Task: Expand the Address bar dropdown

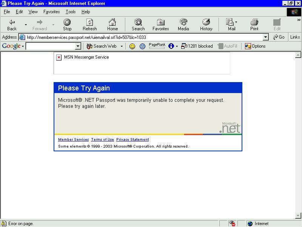Action: 265,37
